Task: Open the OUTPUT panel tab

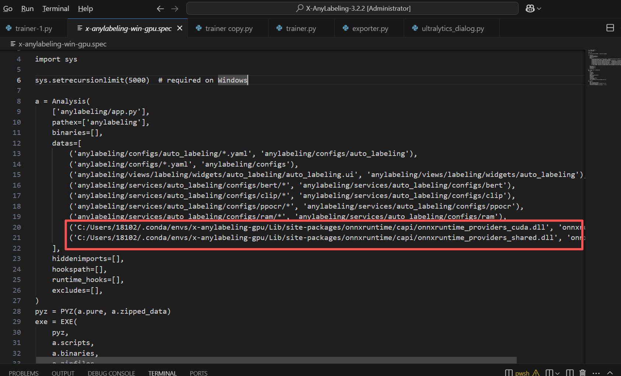Action: (x=63, y=373)
